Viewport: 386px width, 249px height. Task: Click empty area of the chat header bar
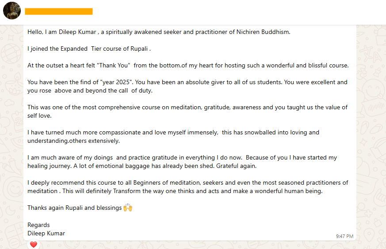[x=239, y=12]
